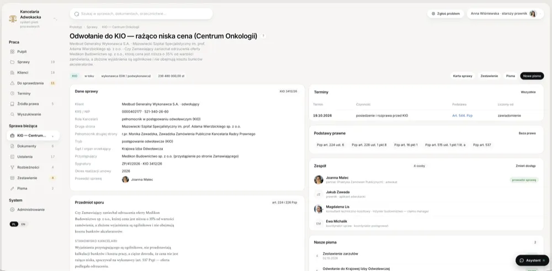The height and width of the screenshot is (271, 552).
Task: Switch interface language to EN
Action: click(x=23, y=224)
